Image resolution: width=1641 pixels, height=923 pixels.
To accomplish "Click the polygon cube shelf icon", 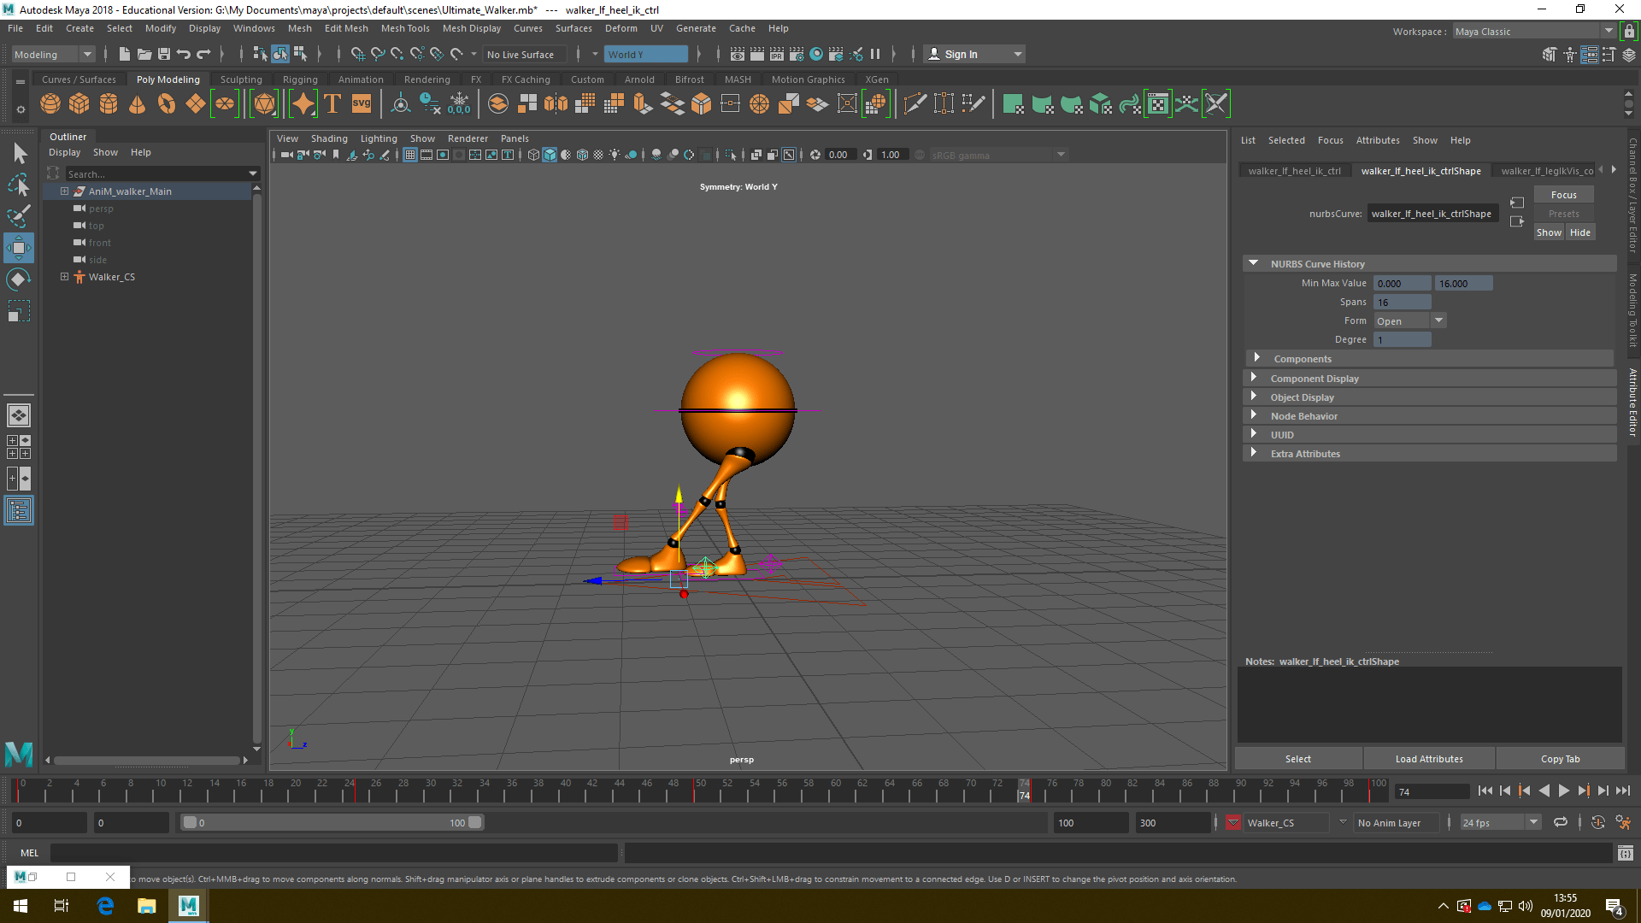I will click(79, 104).
